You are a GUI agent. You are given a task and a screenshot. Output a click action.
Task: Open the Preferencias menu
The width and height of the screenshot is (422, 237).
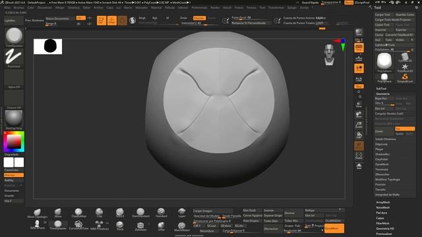click(199, 8)
